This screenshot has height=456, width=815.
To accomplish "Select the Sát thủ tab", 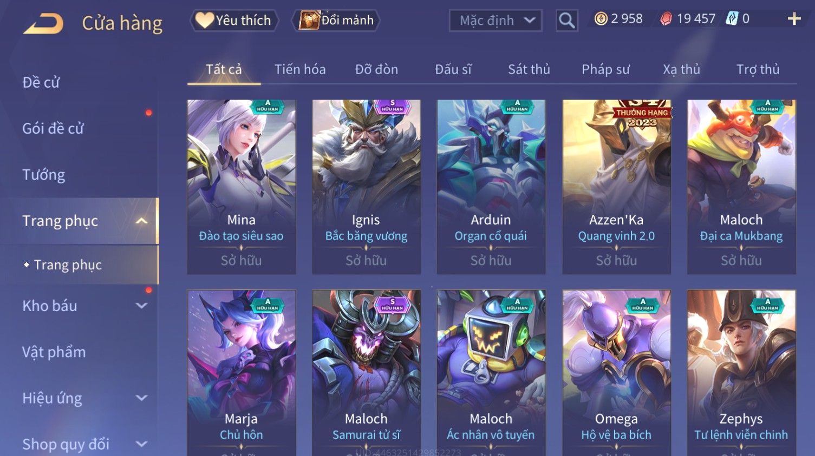I will tap(529, 69).
